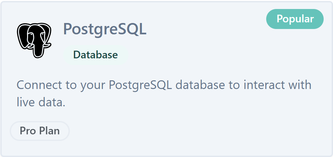
Task: Click the Pro Plan badge
Action: point(40,131)
